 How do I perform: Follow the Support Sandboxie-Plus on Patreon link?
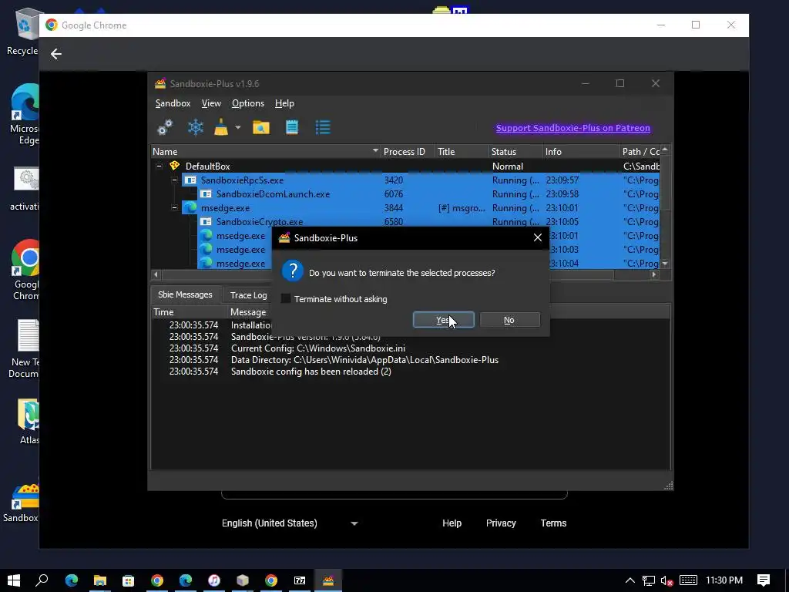tap(572, 128)
